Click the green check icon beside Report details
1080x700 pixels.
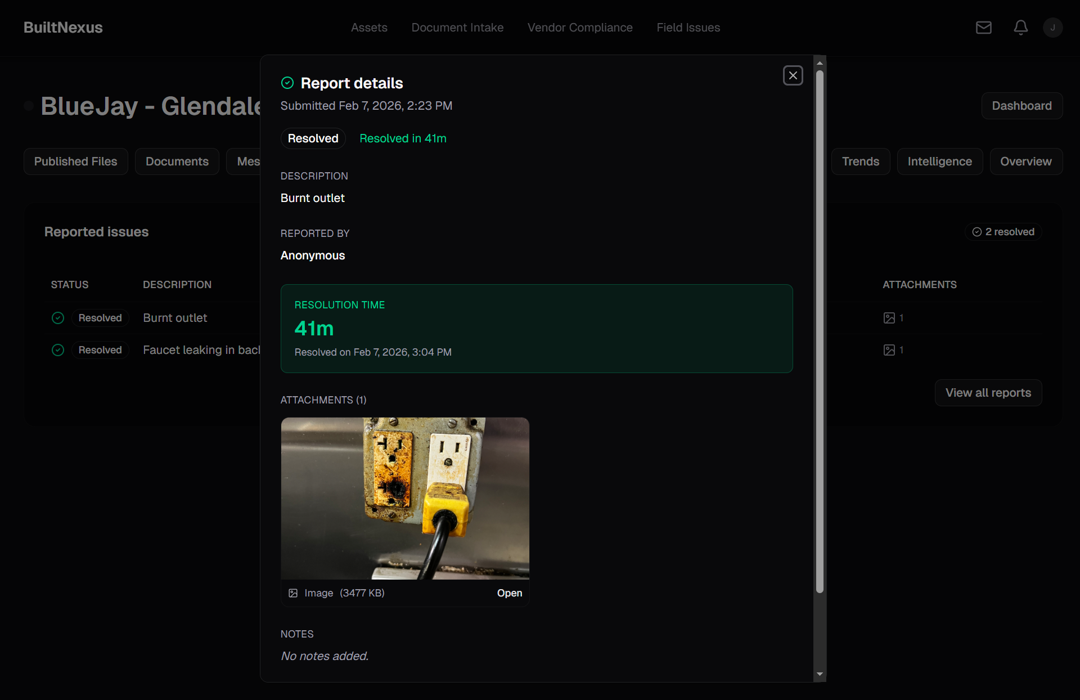(x=287, y=83)
